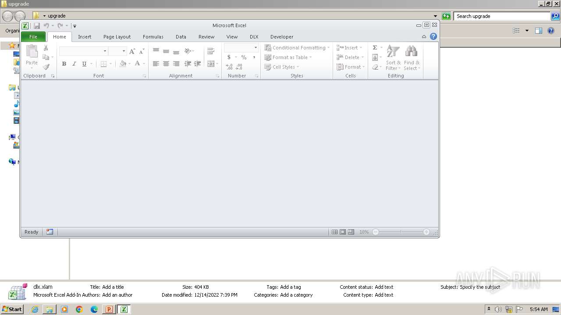Switch to the Page Layout tab
561x315 pixels.
(x=117, y=37)
